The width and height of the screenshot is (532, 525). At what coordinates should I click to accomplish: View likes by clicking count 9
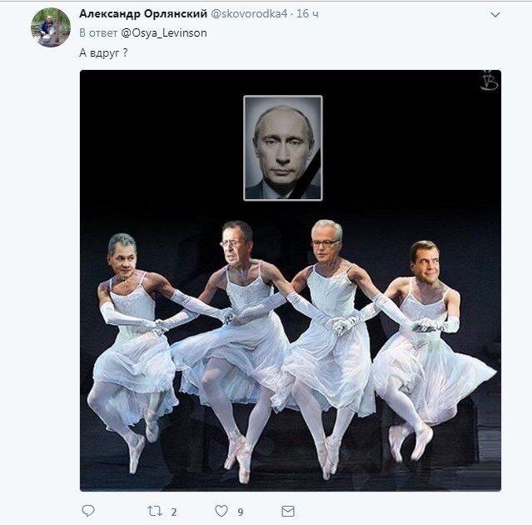pyautogui.click(x=241, y=512)
